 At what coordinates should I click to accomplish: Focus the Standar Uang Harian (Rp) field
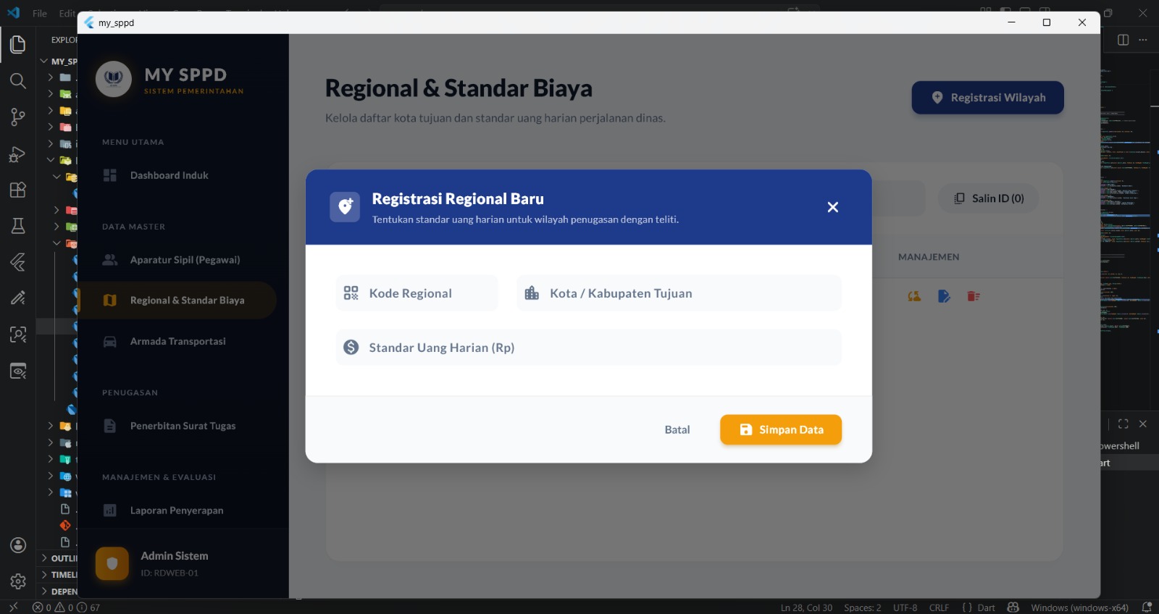(588, 348)
